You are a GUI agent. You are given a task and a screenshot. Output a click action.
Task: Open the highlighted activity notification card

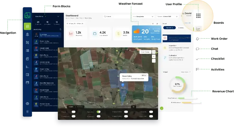click(x=177, y=39)
